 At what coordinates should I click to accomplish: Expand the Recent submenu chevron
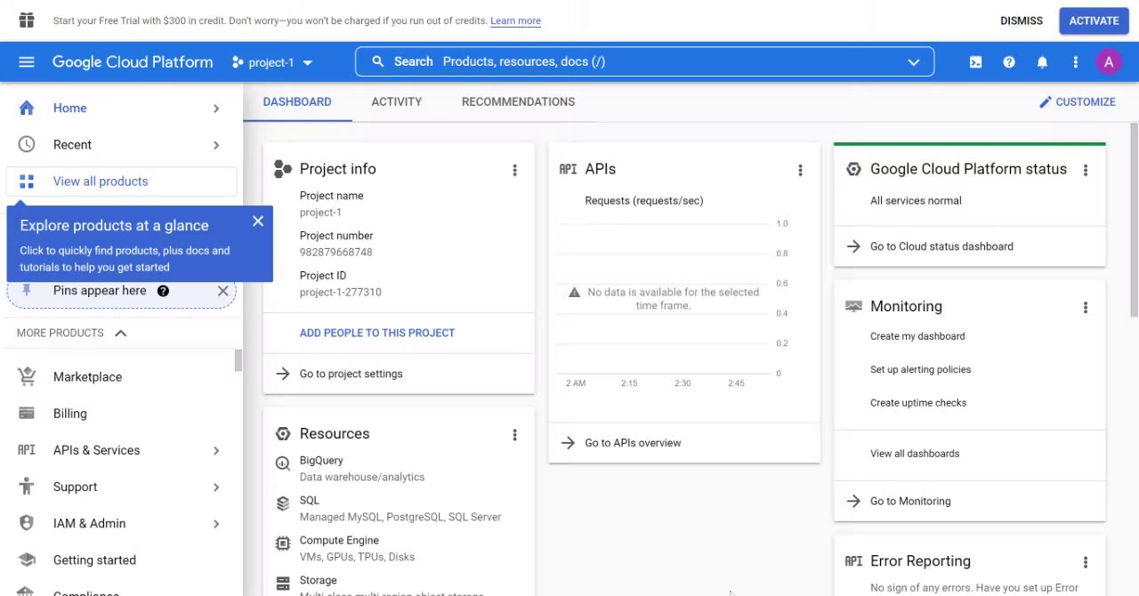pos(216,145)
